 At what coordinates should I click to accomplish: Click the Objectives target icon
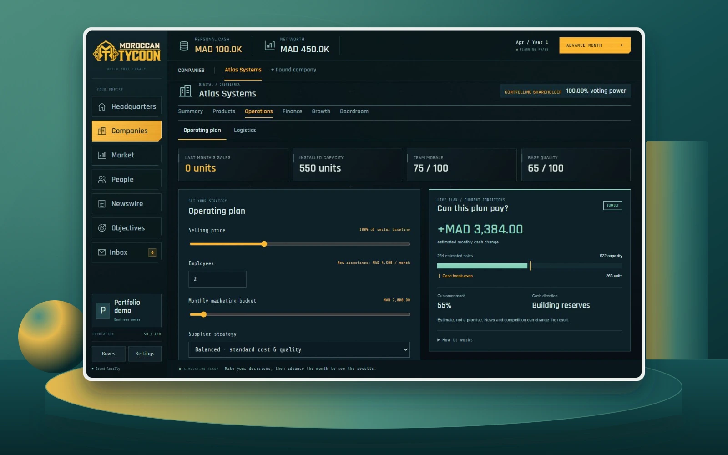pos(102,228)
